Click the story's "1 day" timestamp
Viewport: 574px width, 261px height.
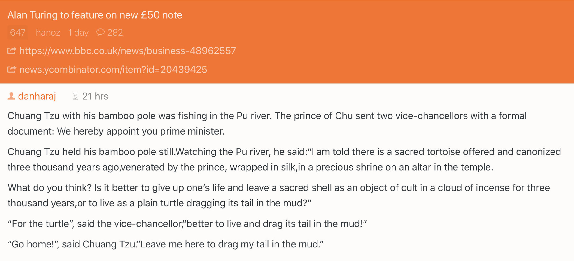(x=78, y=33)
